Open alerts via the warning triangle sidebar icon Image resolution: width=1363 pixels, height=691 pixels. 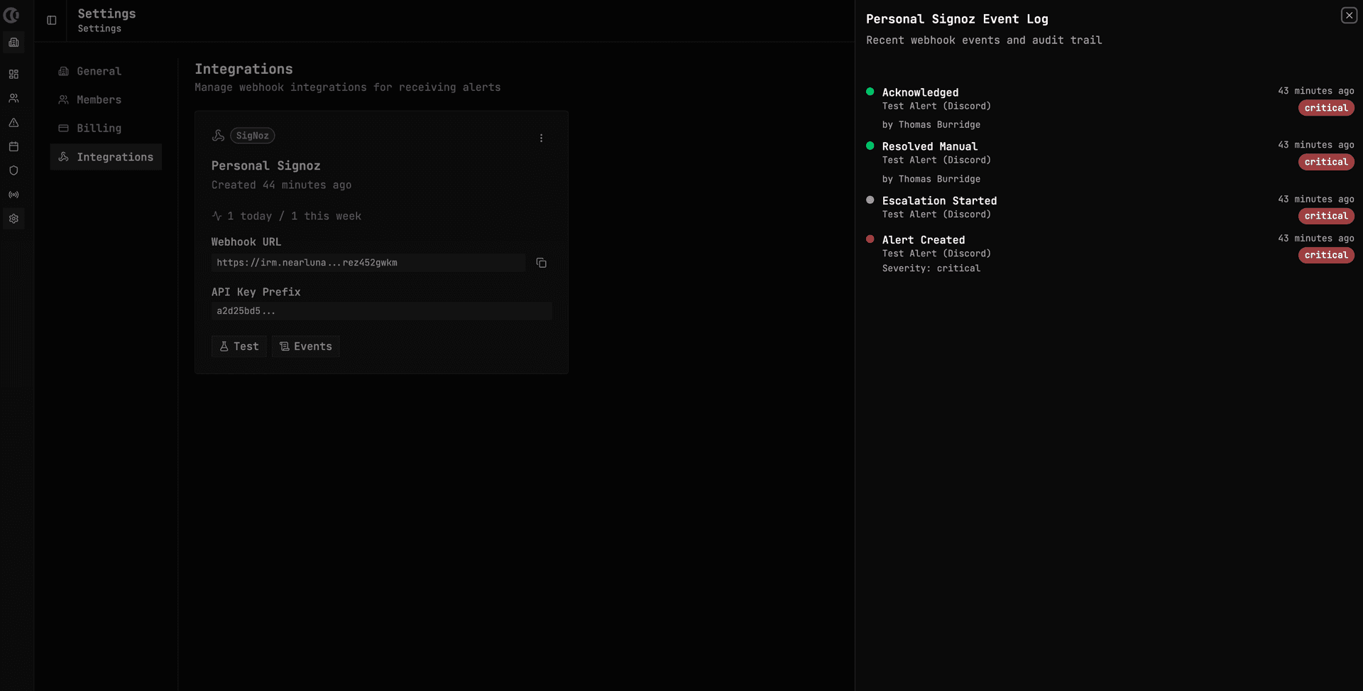pyautogui.click(x=13, y=122)
